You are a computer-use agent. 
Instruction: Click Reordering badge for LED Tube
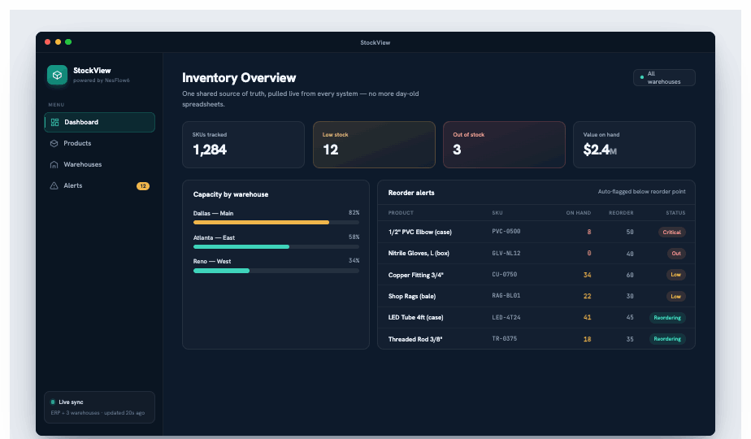pos(667,318)
